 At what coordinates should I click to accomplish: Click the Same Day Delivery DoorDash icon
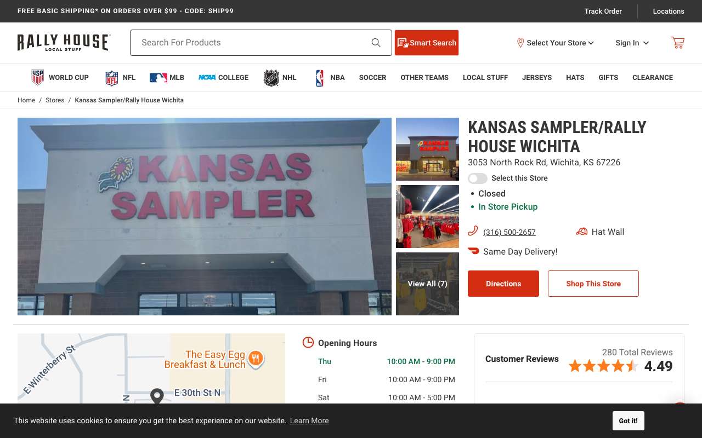click(473, 251)
